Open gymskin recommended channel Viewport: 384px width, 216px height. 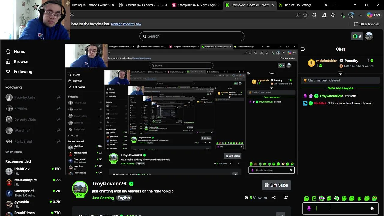click(33, 204)
